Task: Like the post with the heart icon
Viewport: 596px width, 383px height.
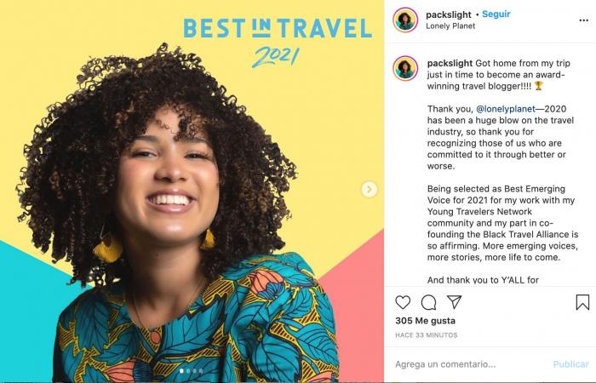Action: 403,302
